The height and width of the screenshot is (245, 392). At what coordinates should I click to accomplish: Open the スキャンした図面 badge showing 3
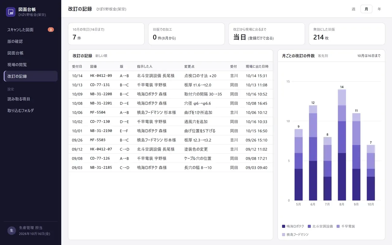click(x=51, y=30)
